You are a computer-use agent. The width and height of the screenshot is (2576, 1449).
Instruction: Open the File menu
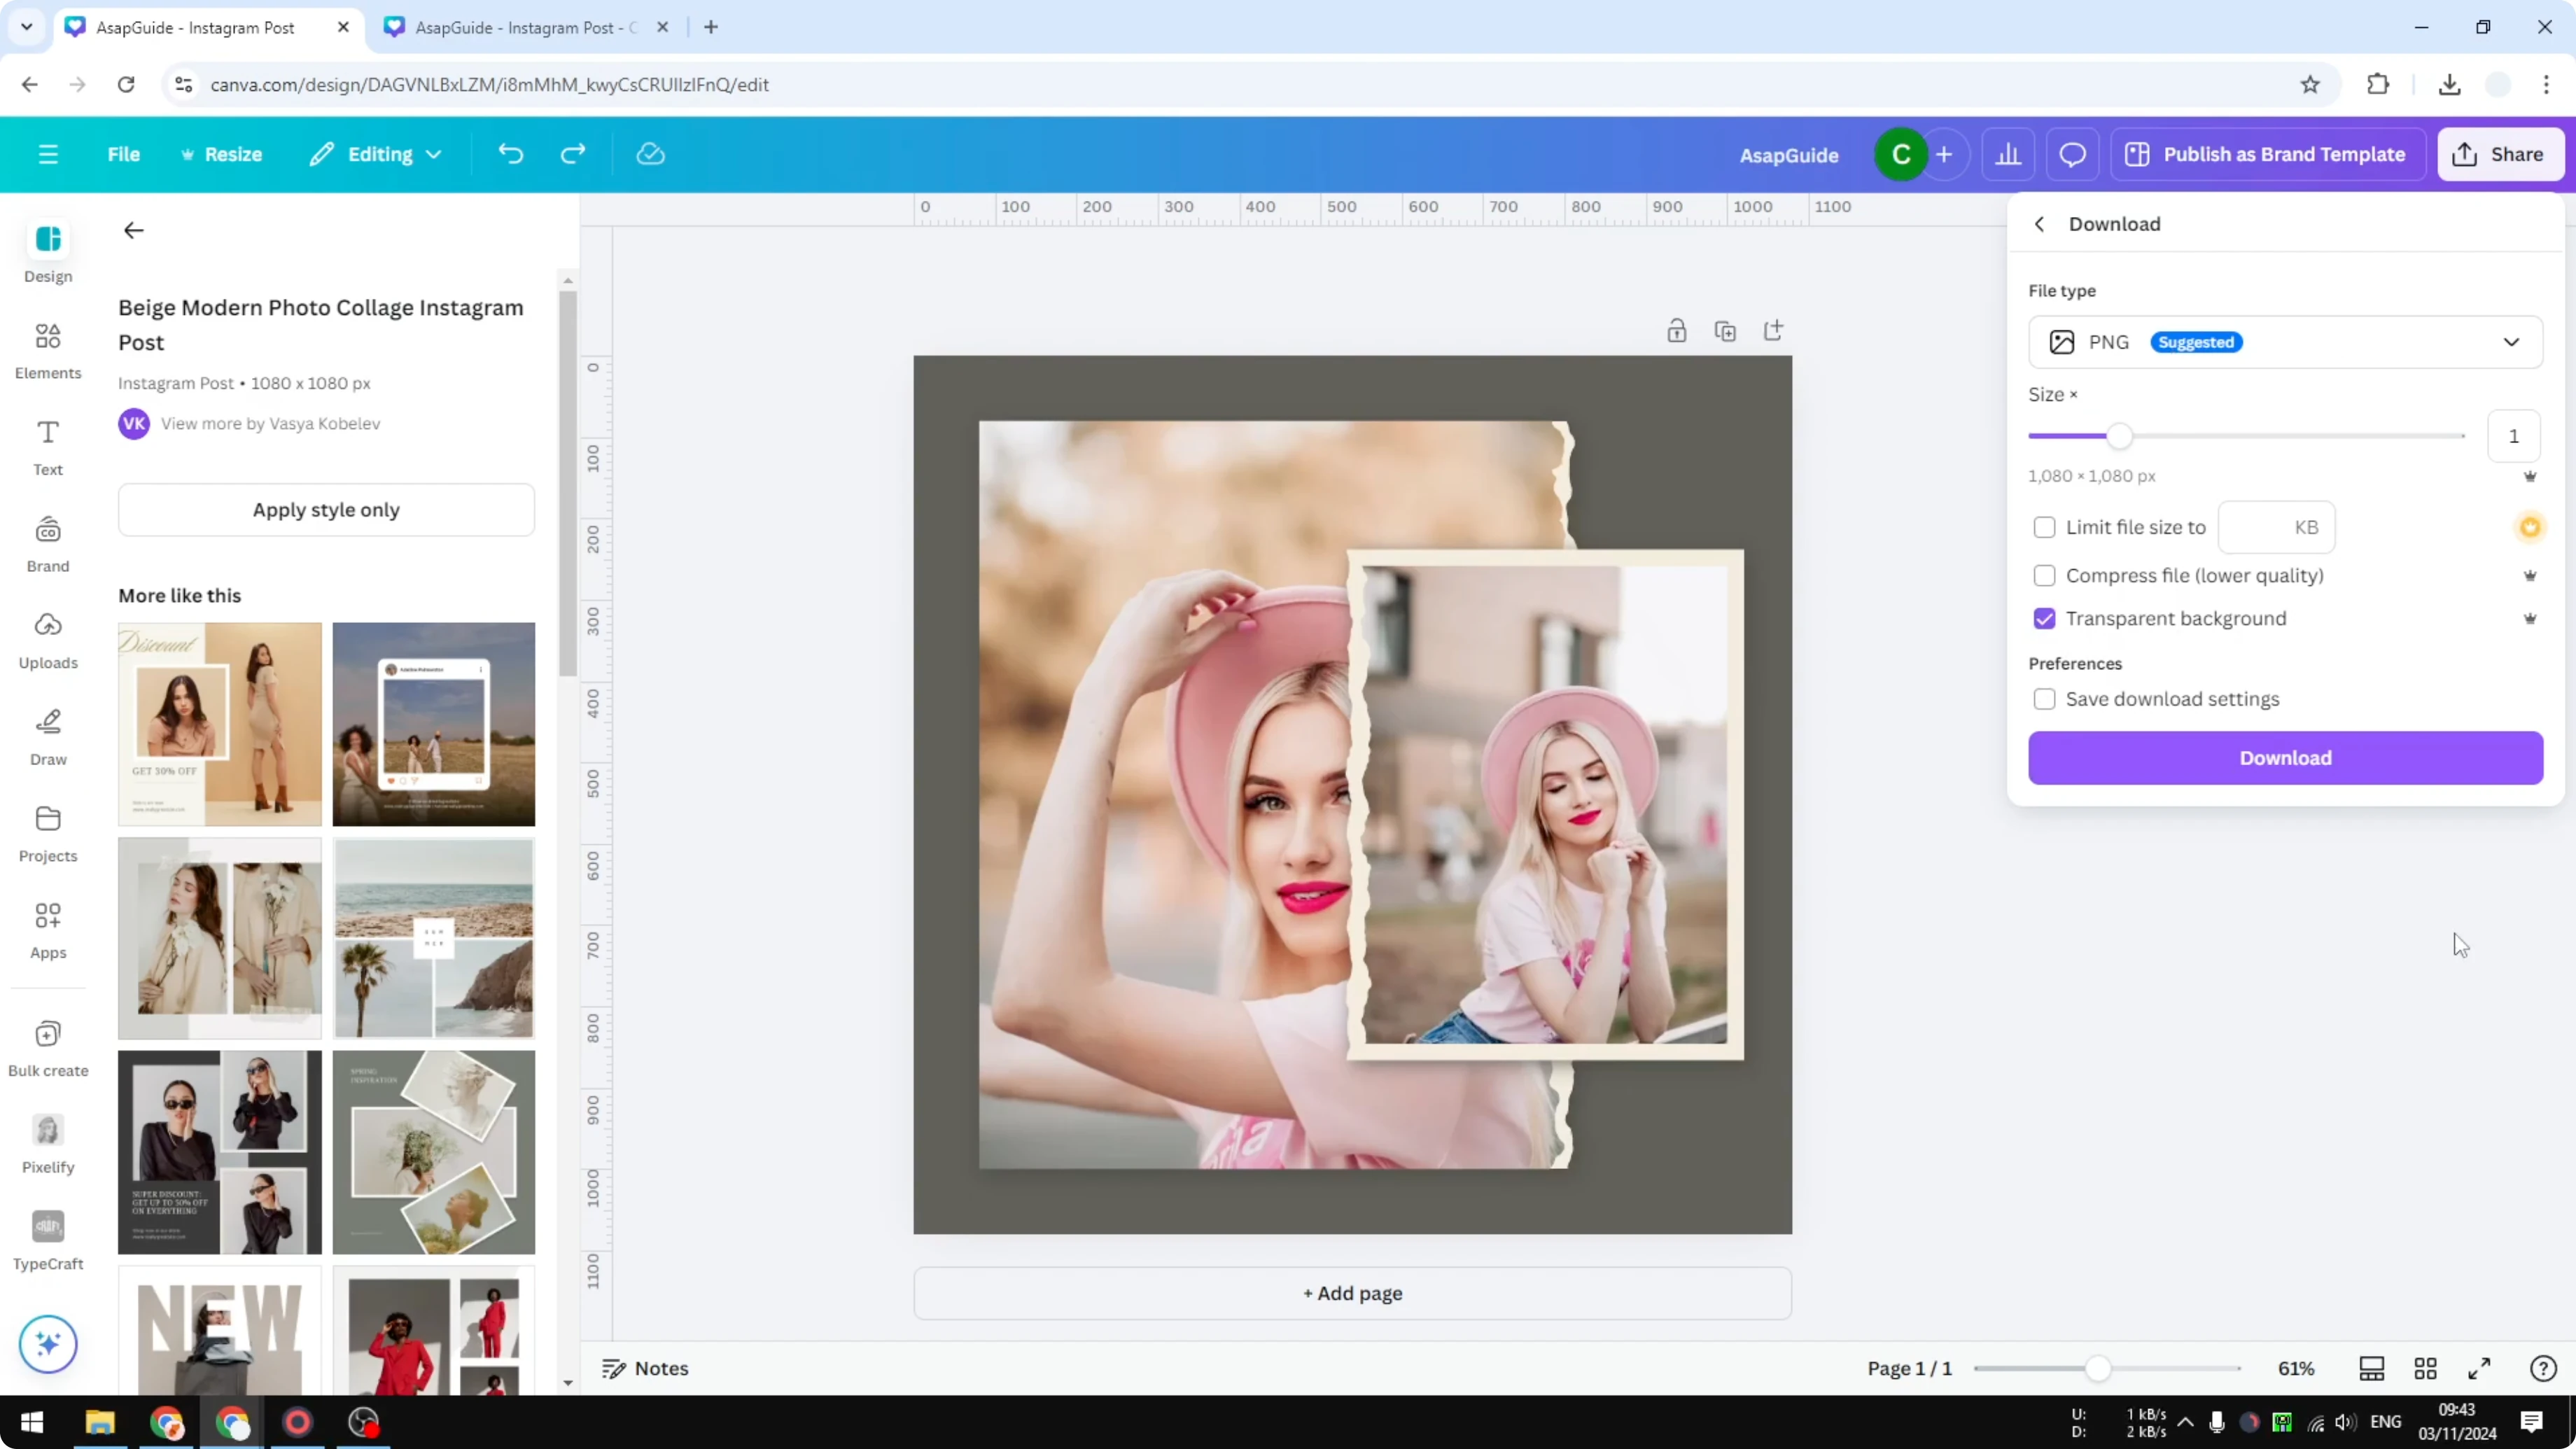[123, 153]
